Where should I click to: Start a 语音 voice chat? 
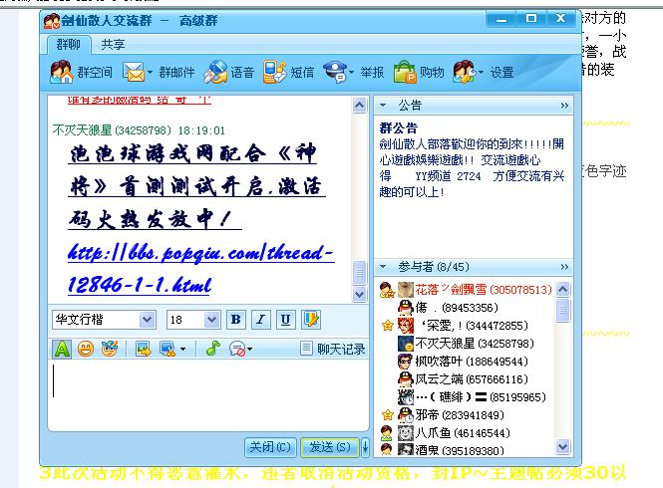(x=215, y=72)
